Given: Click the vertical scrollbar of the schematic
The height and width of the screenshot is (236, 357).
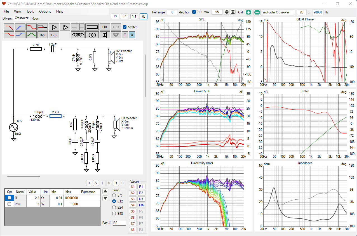Looking at the screenshot, I should (x=145, y=75).
